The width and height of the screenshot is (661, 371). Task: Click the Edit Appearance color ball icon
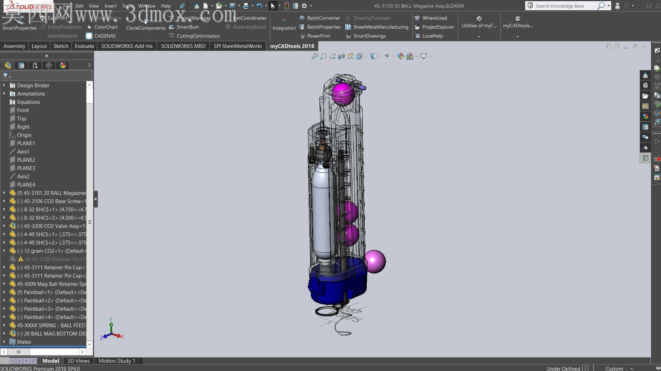[401, 56]
